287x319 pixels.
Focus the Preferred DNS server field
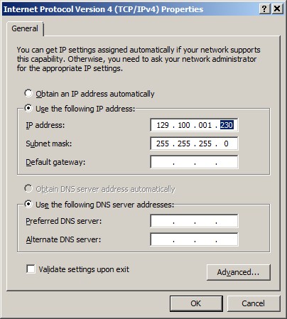pos(194,221)
